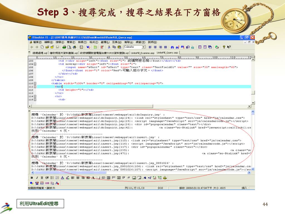Click the Open File folder icon

pos(47,47)
